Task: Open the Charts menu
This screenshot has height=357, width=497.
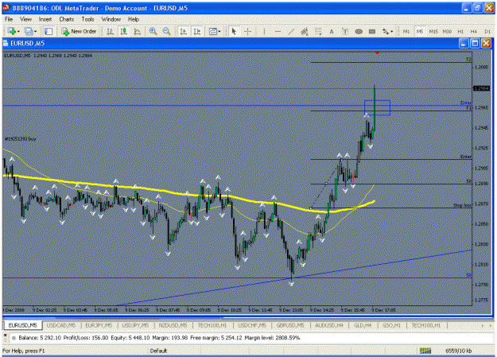Action: tap(66, 19)
